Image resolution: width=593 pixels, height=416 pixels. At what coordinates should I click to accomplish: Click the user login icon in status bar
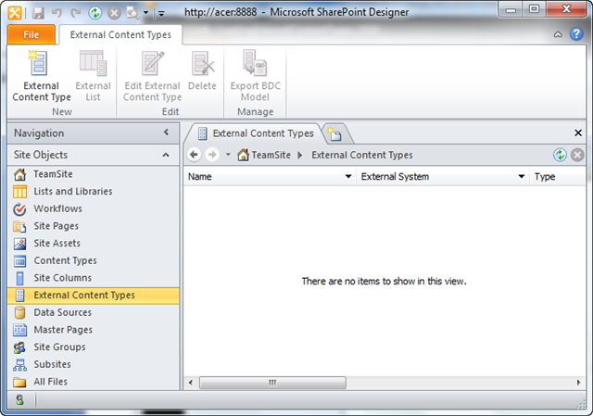(20, 399)
